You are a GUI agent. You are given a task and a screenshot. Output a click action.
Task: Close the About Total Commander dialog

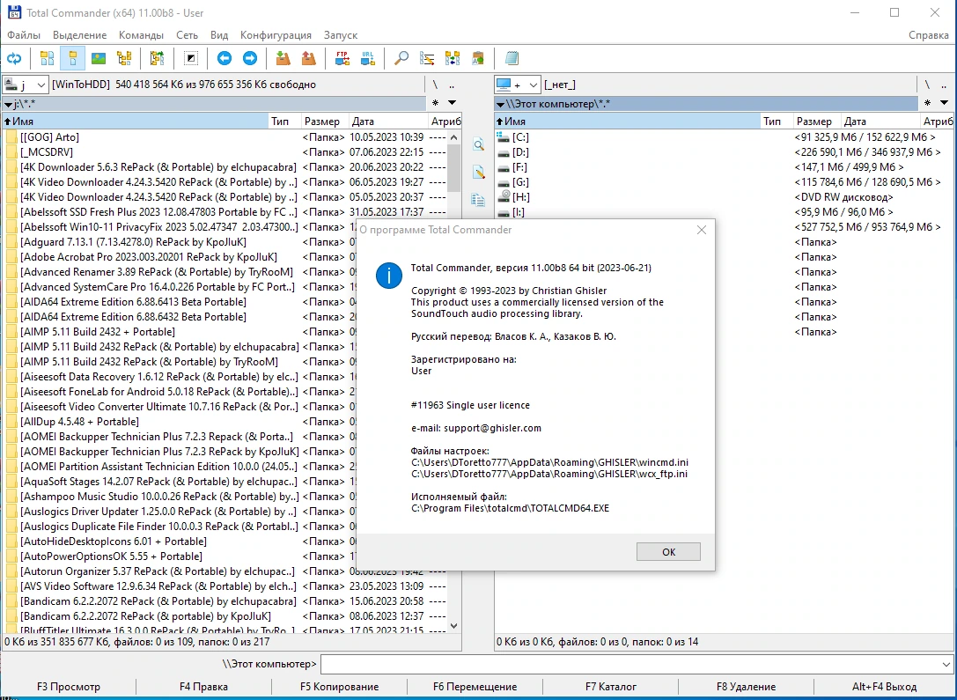(x=702, y=230)
